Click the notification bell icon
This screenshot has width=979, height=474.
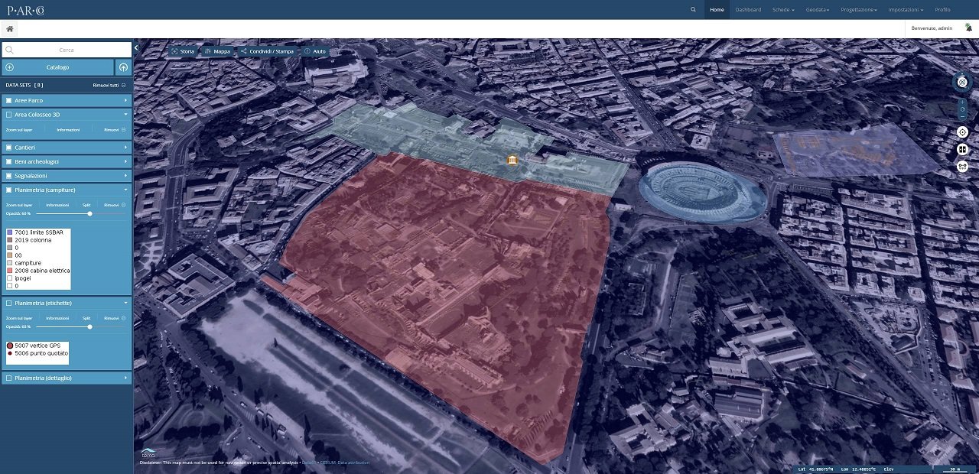click(968, 28)
